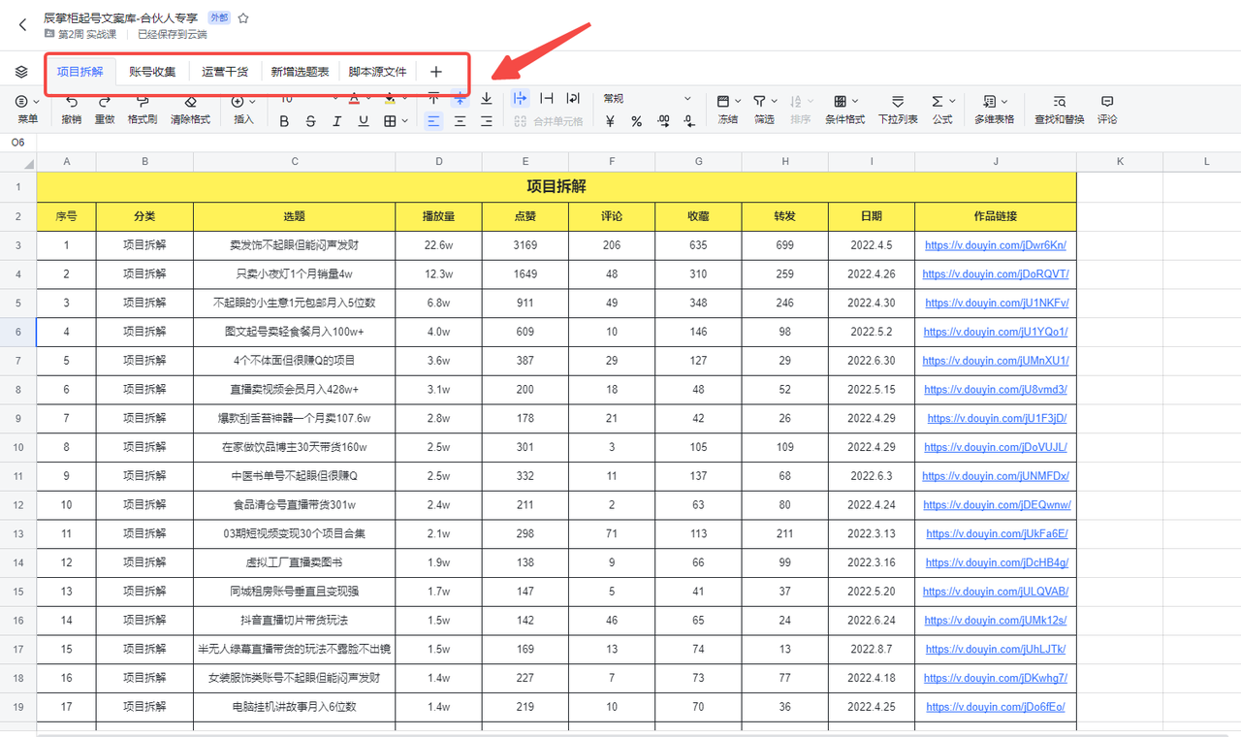
Task: Toggle bold formatting
Action: tap(284, 121)
